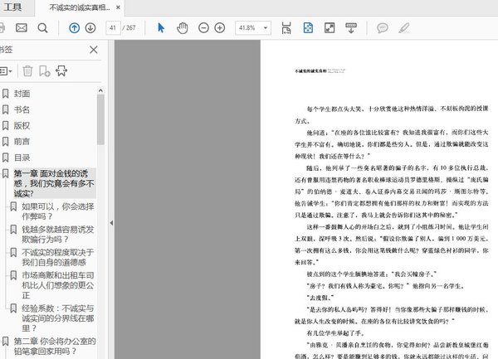
Task: Collapse the side panel with the divider arrow
Action: (111, 224)
